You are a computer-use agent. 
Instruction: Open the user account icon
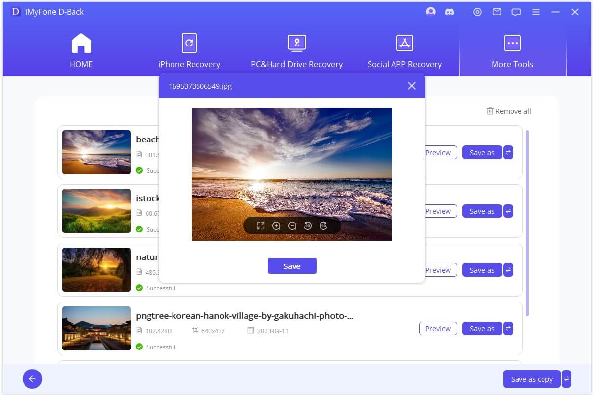431,12
